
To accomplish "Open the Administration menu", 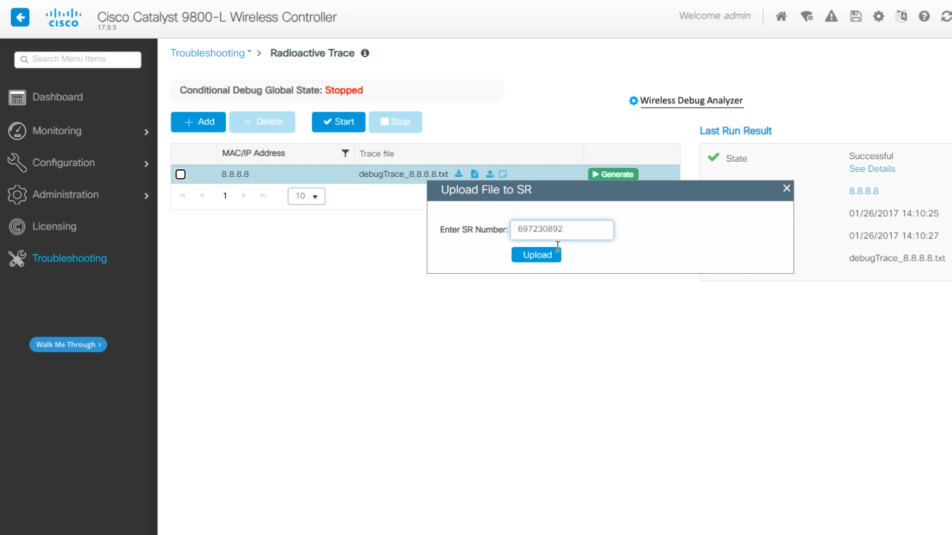I will 65,195.
